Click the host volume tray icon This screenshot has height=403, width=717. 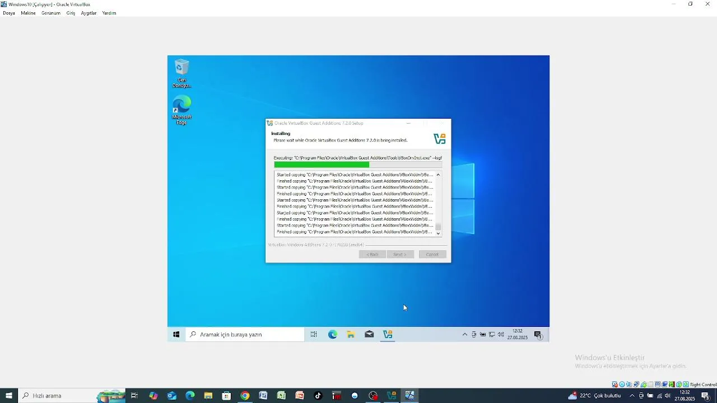(x=668, y=396)
